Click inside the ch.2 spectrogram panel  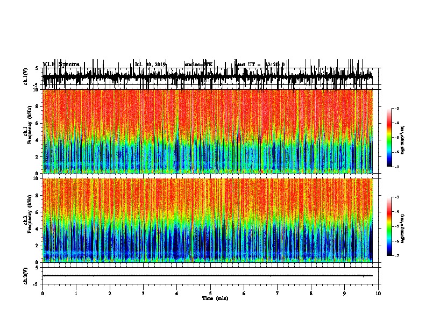(208, 220)
